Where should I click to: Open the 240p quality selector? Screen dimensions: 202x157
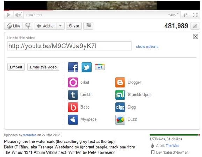pyautogui.click(x=173, y=15)
